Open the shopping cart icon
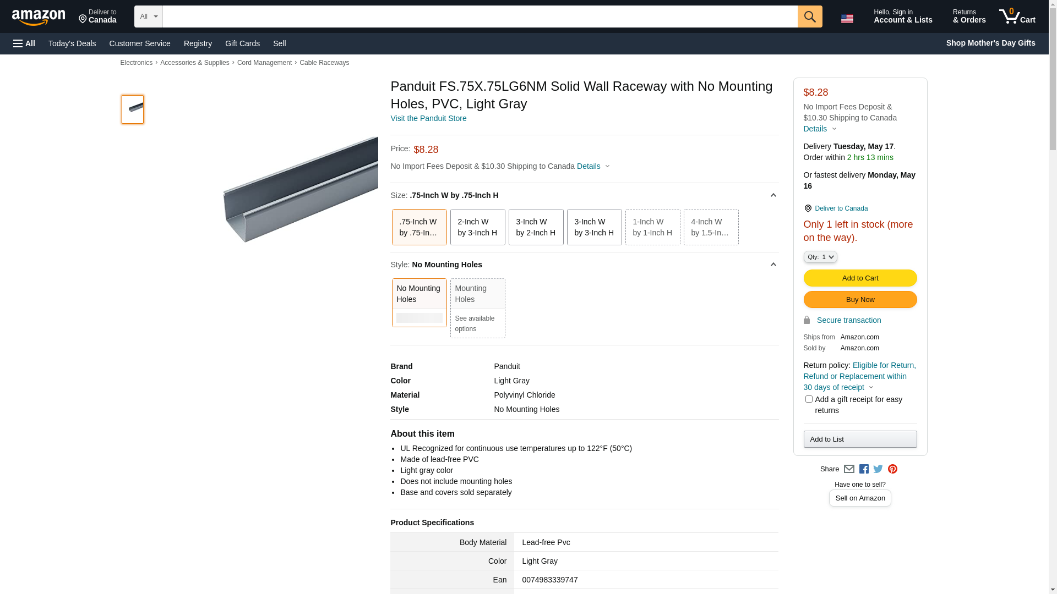1057x594 pixels. pos(1017,16)
